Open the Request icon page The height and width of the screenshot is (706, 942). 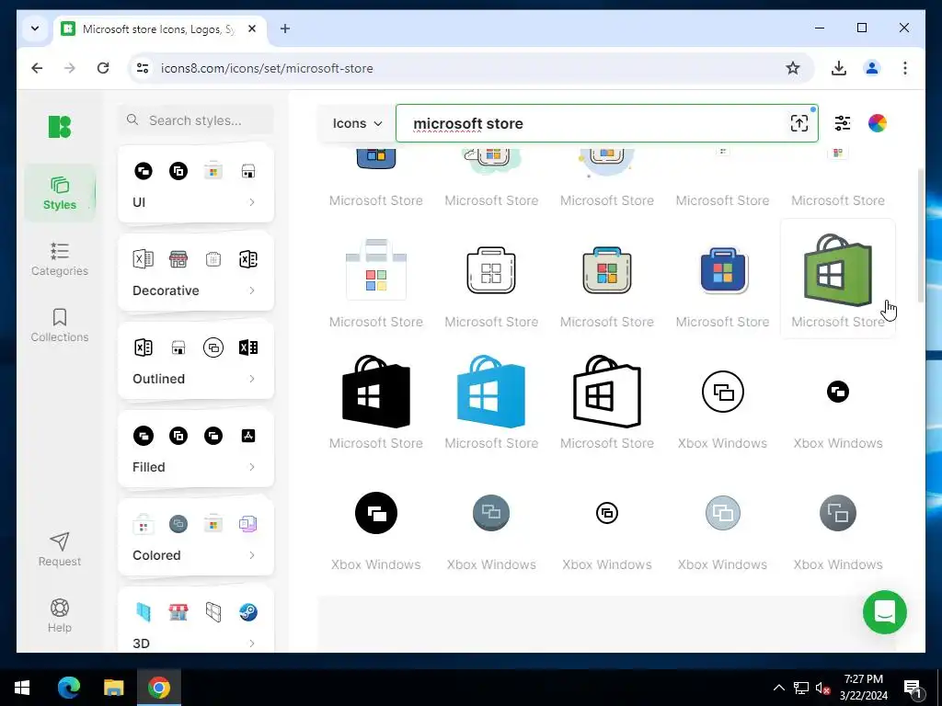60,550
